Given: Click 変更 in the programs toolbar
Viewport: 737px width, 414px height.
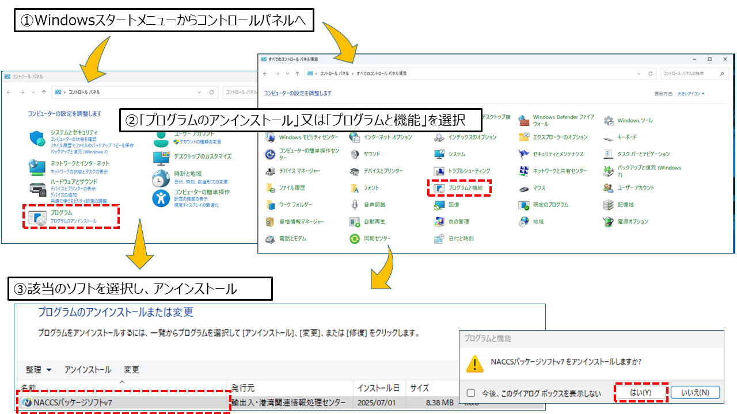Looking at the screenshot, I should tap(131, 370).
